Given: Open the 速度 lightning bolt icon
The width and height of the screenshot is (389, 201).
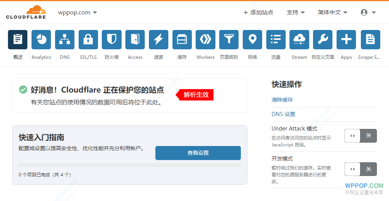Looking at the screenshot, I should pyautogui.click(x=158, y=39).
